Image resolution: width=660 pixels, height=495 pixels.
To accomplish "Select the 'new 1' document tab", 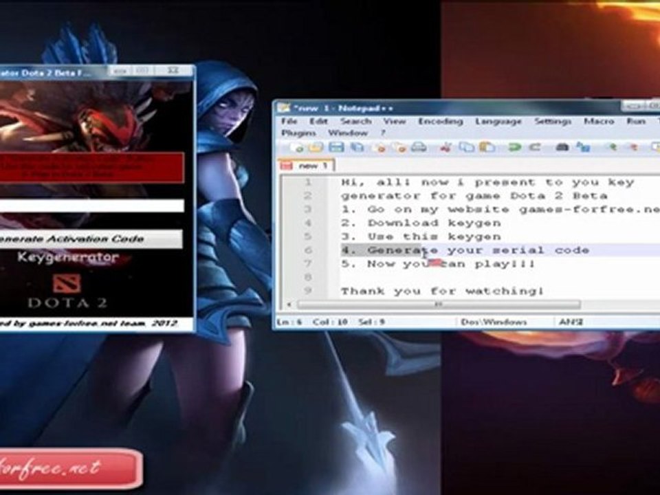I will 307,166.
